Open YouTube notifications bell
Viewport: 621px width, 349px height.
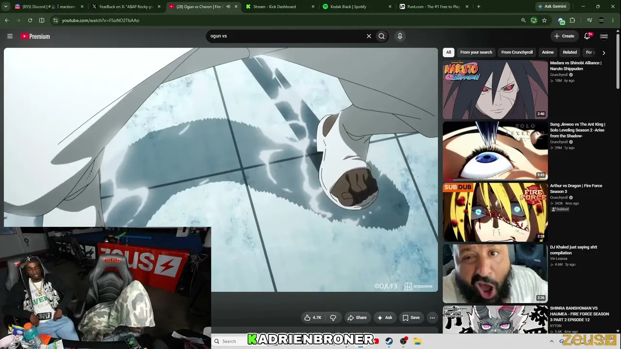pos(587,36)
